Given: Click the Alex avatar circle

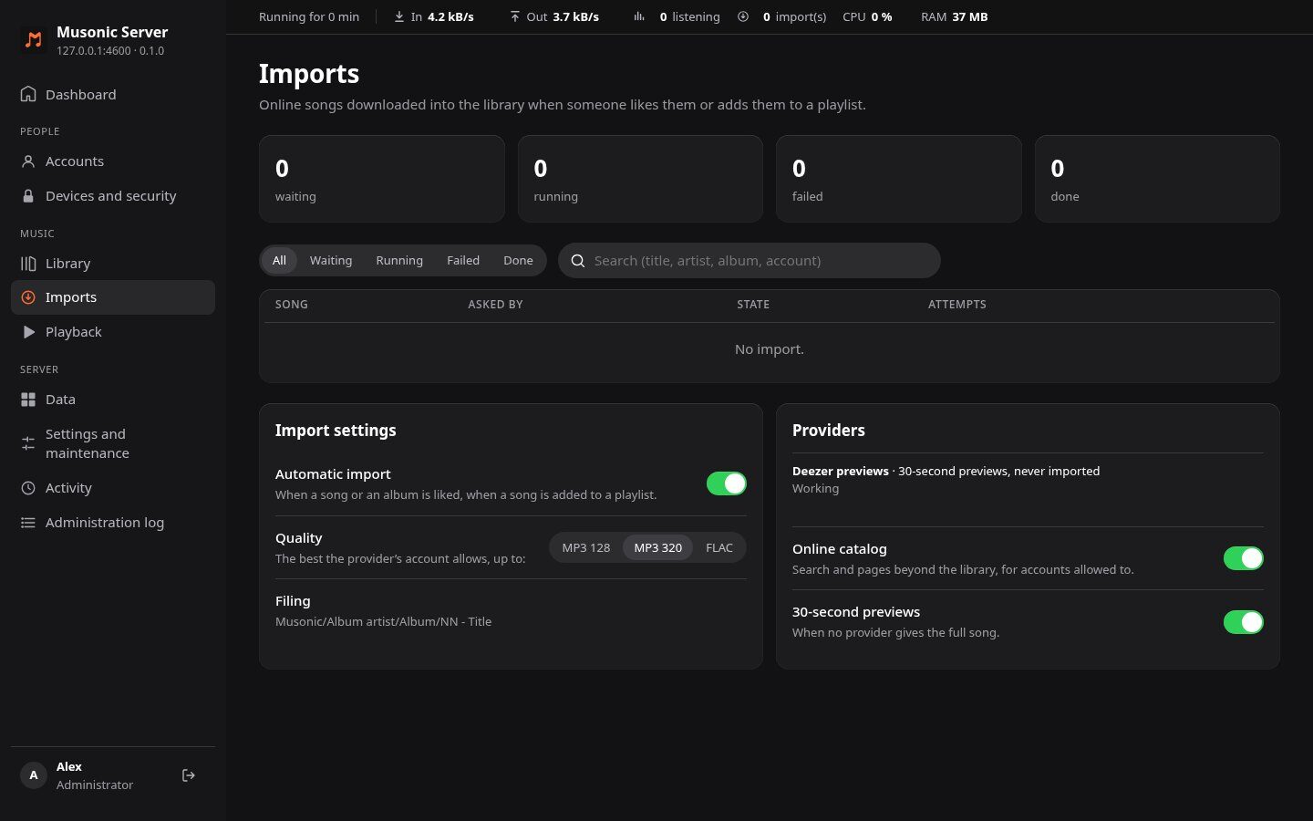Looking at the screenshot, I should click(34, 775).
